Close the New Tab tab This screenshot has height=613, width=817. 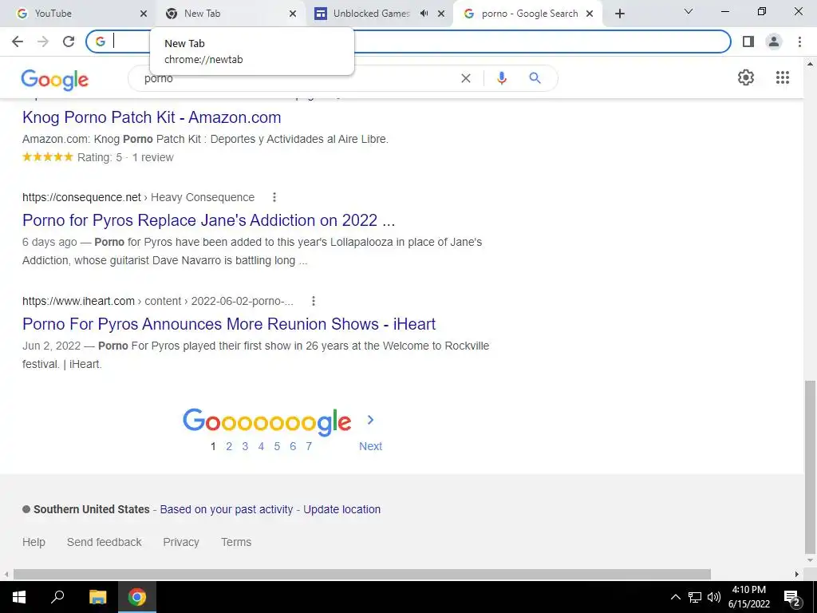pyautogui.click(x=293, y=14)
